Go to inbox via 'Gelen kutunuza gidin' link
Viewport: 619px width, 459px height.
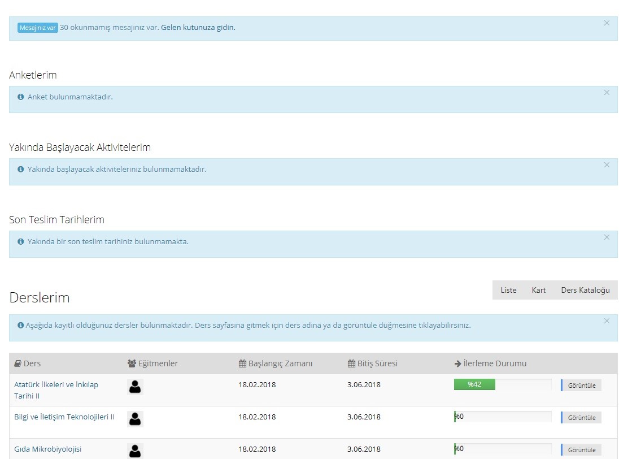[x=198, y=27]
